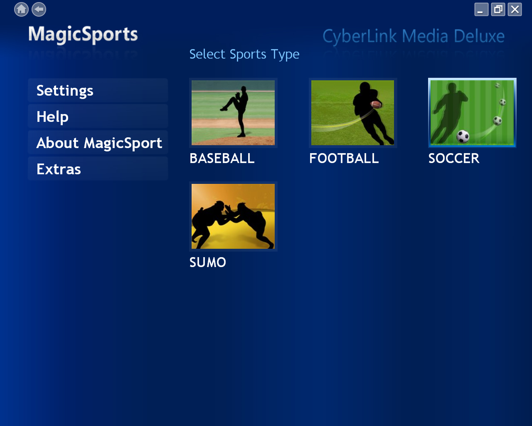Restore the MagicSports window size

pos(498,9)
